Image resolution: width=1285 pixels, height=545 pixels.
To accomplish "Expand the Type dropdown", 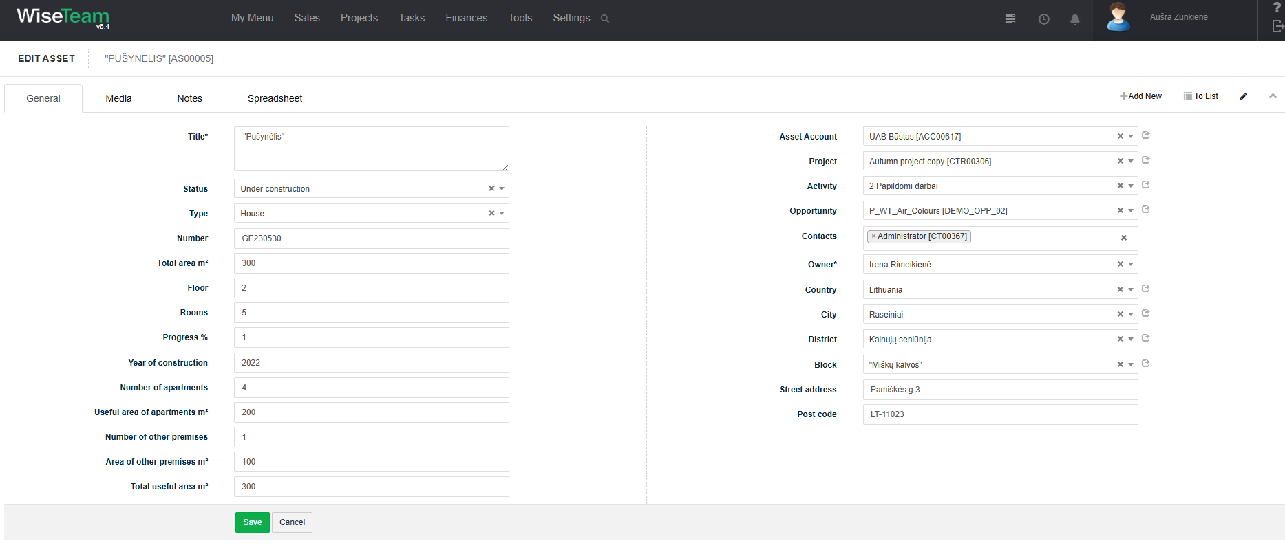I will (x=502, y=213).
